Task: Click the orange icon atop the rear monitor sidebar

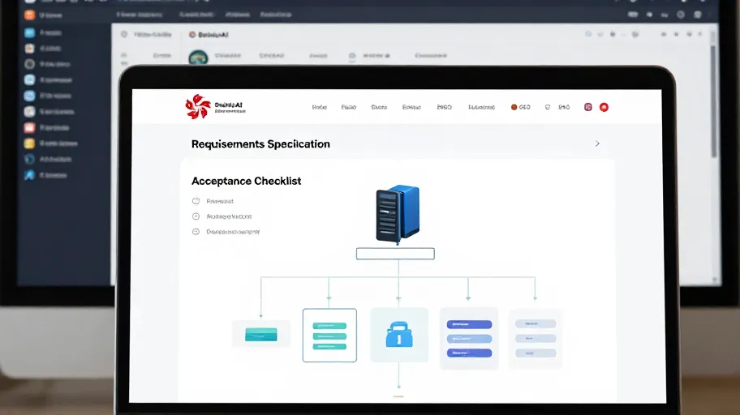Action: (x=30, y=15)
